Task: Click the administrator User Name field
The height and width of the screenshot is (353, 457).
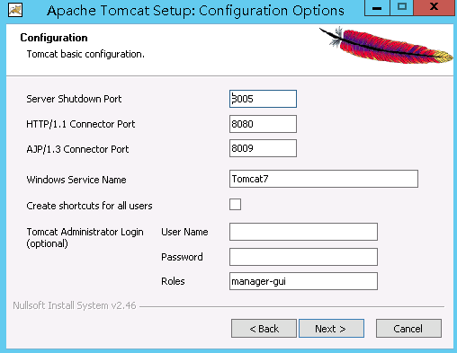Action: point(303,232)
